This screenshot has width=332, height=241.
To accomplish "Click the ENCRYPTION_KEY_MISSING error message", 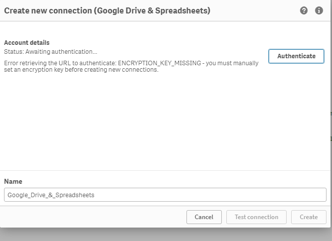I will 131,63.
